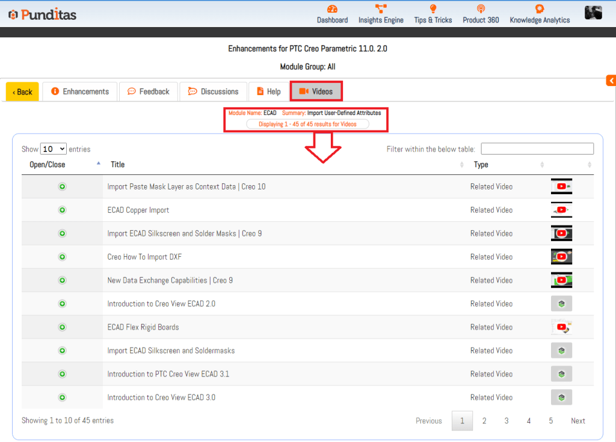Open the Product 360 icon
The width and height of the screenshot is (616, 442).
click(481, 9)
